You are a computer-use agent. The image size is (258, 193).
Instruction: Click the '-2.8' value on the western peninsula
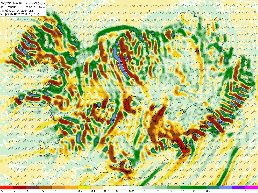[19, 102]
